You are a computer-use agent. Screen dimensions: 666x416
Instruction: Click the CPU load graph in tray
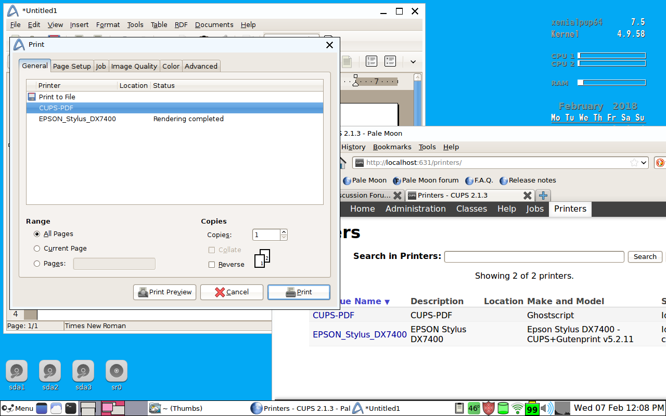pos(562,408)
